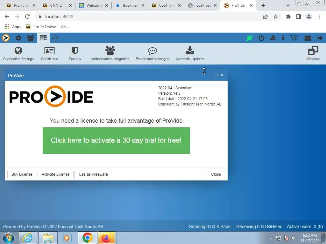
Task: Open the Security shield icon
Action: [x=75, y=51]
